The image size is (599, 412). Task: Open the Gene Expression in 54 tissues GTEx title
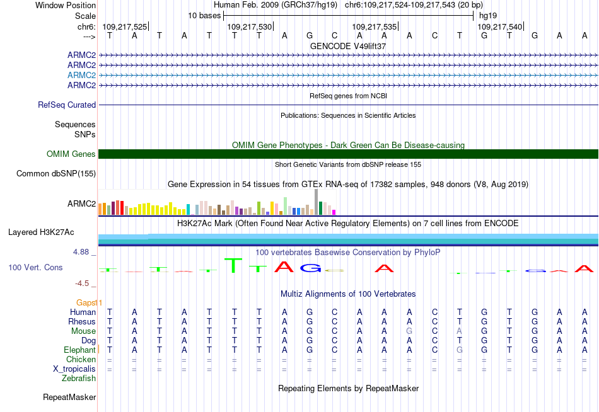pos(348,185)
